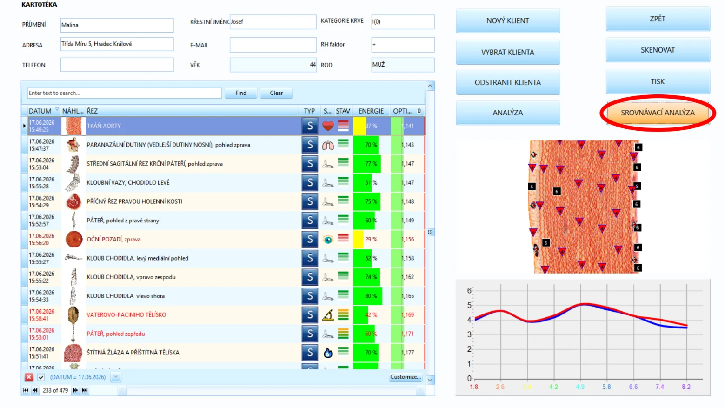This screenshot has width=725, height=408.
Task: Open the Customize filter editor
Action: coord(406,377)
